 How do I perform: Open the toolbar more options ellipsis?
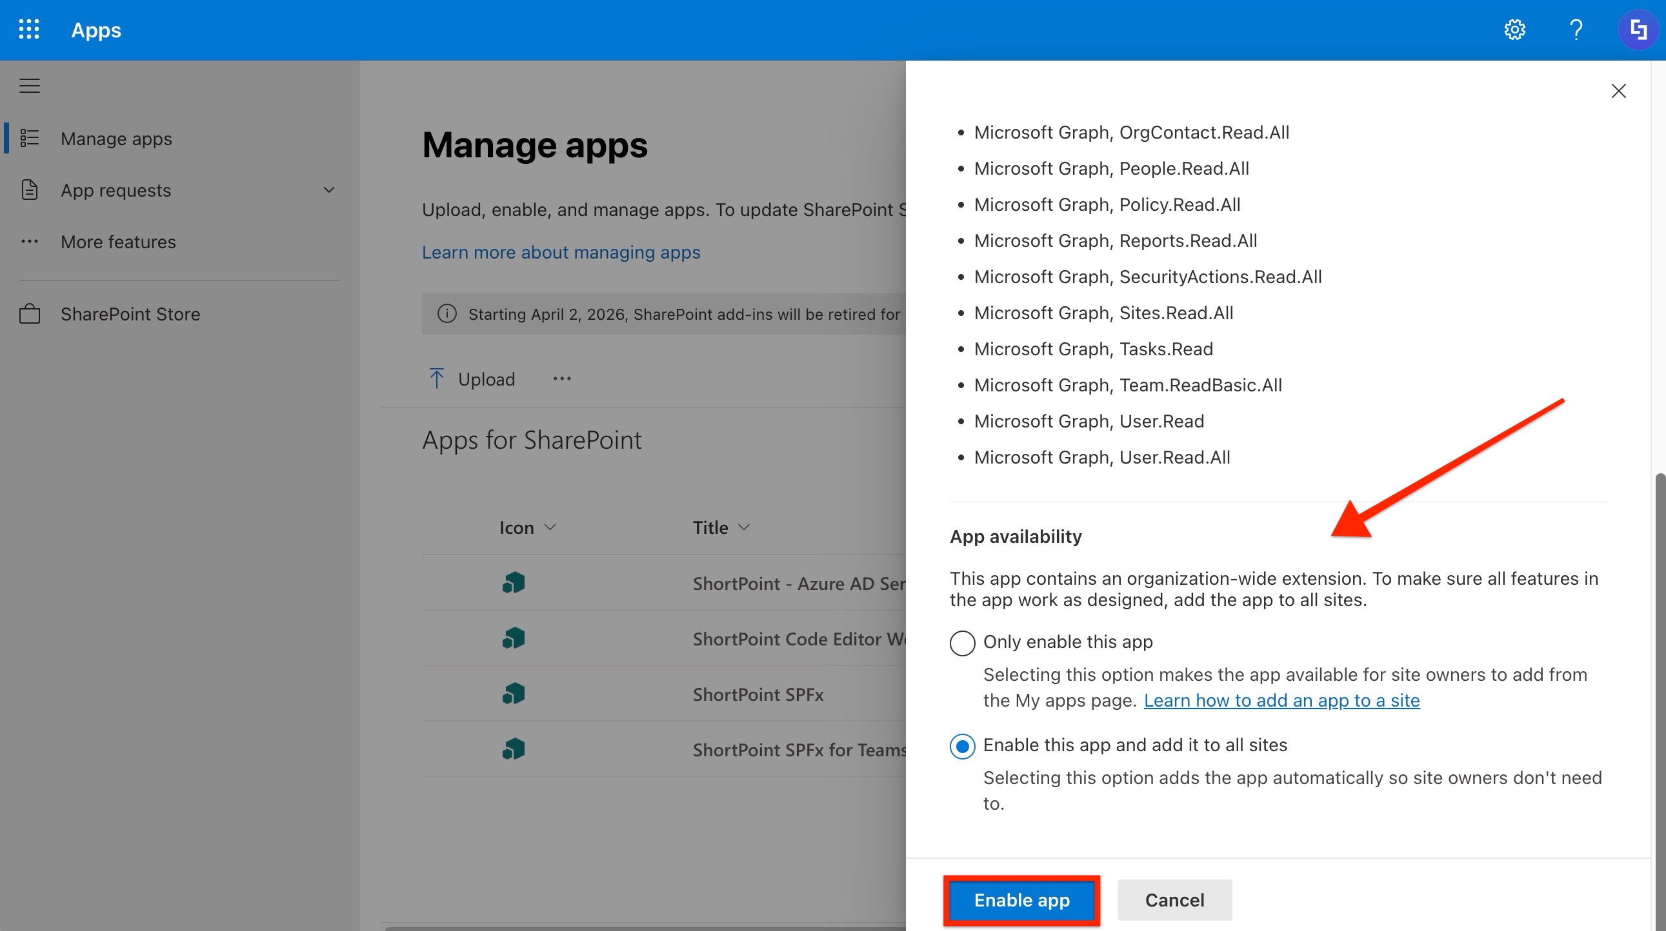[561, 378]
